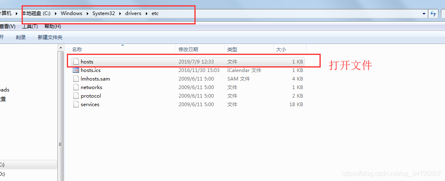
Task: Select the hosts.ics file name
Action: point(90,70)
